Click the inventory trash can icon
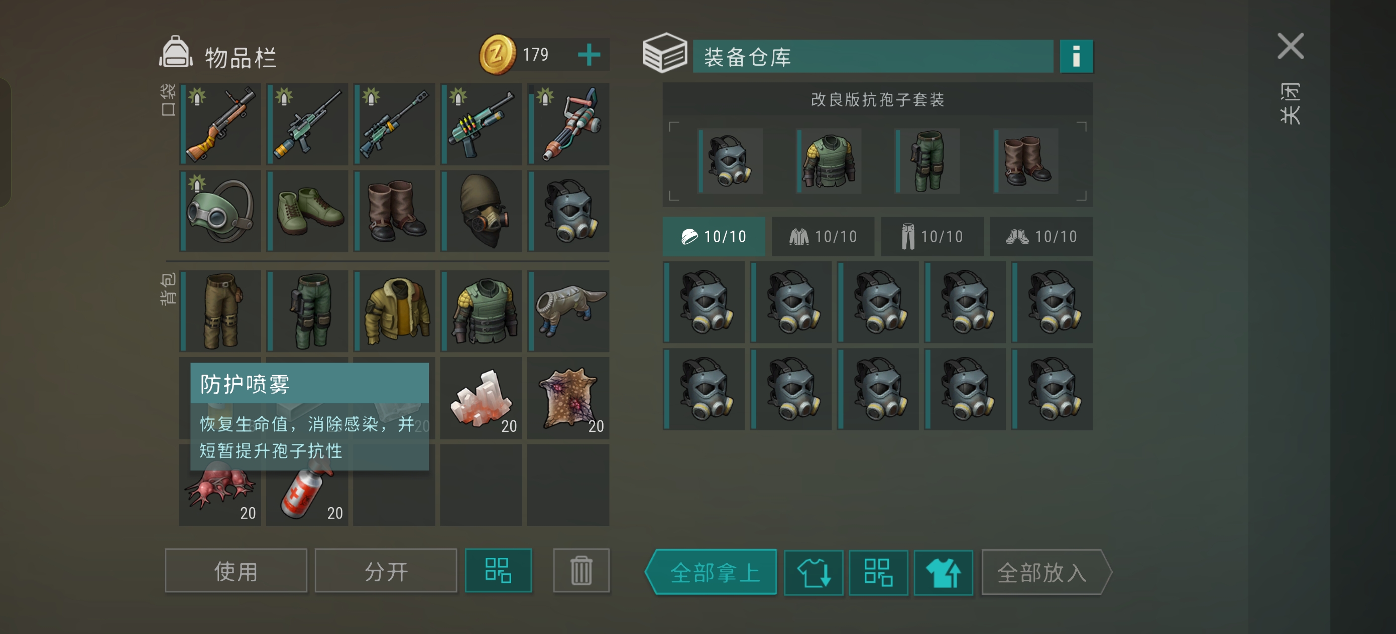This screenshot has height=634, width=1396. [581, 570]
